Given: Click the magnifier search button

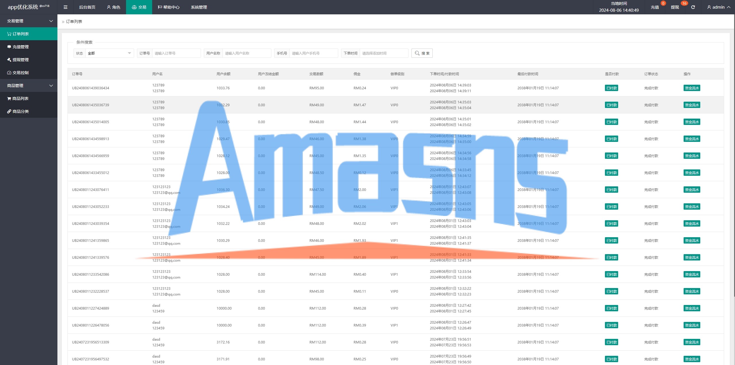Looking at the screenshot, I should point(422,53).
